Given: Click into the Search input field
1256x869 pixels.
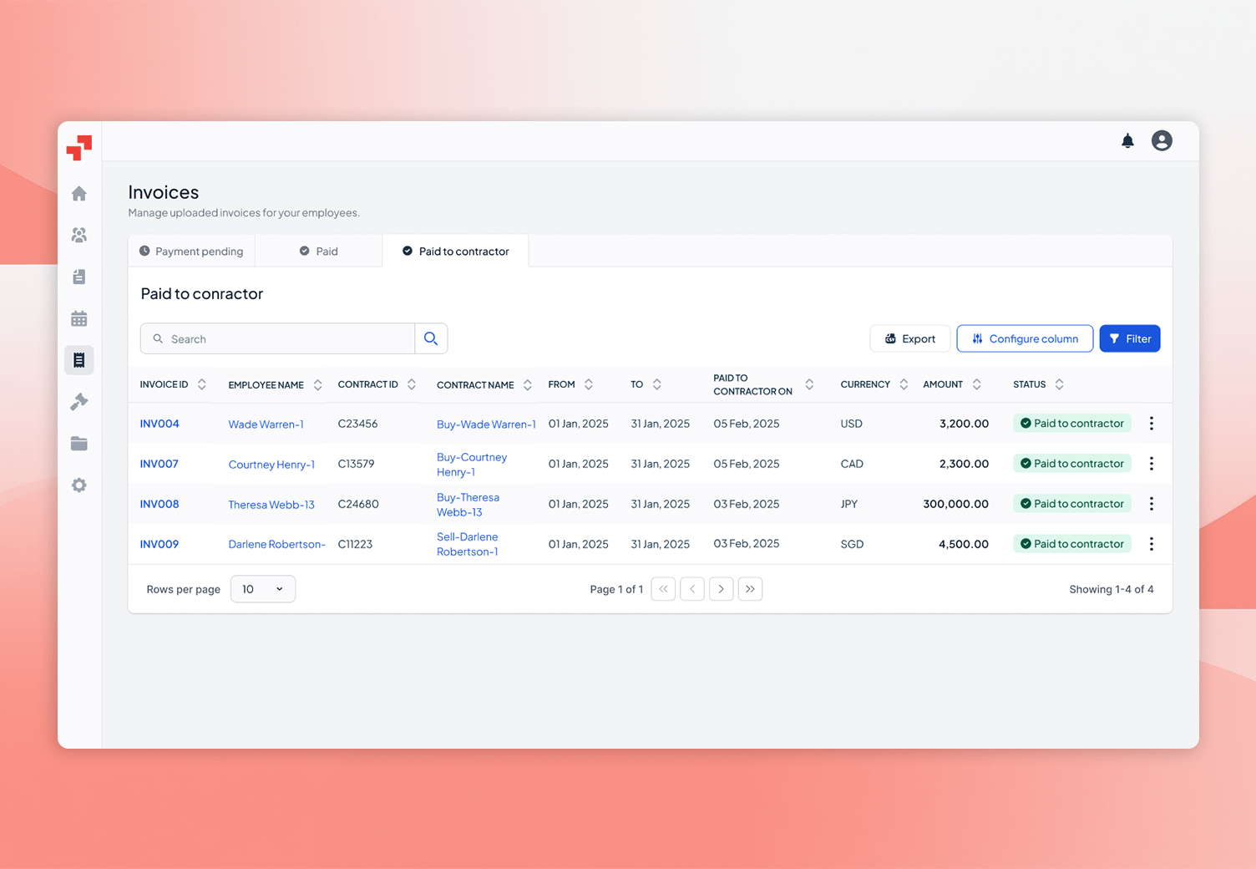Looking at the screenshot, I should click(x=278, y=338).
